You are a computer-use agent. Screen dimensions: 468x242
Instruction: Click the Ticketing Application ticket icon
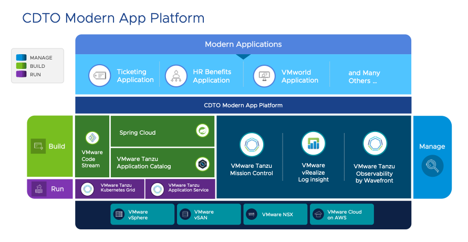pyautogui.click(x=100, y=76)
